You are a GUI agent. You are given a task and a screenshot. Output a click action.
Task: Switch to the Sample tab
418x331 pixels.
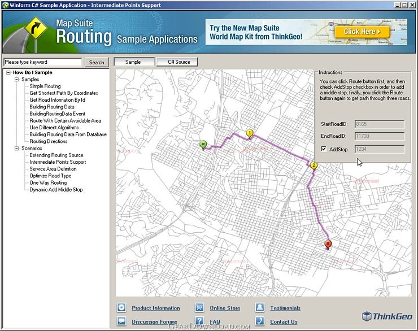click(134, 62)
